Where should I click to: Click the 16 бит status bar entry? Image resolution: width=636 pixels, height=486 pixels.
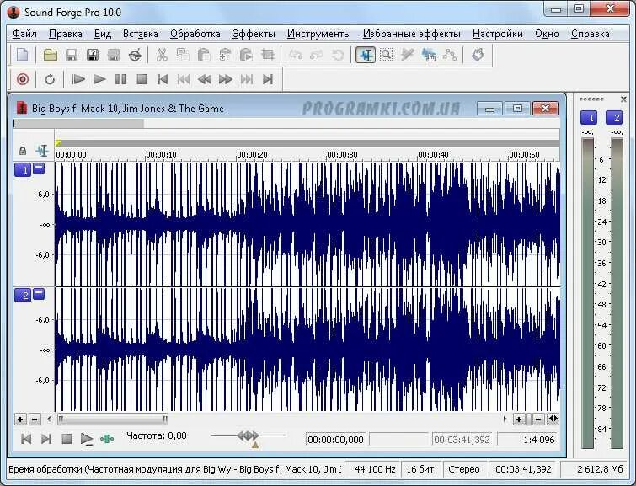pyautogui.click(x=420, y=469)
